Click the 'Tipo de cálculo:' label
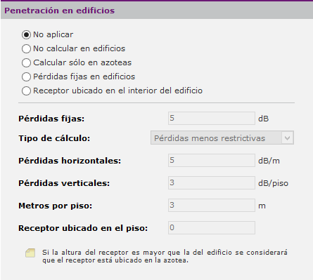313x280 pixels. coord(54,138)
